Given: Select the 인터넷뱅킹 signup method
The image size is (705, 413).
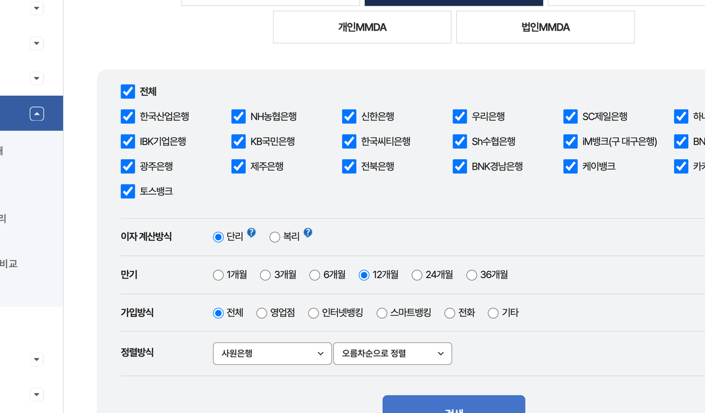Looking at the screenshot, I should tap(313, 313).
